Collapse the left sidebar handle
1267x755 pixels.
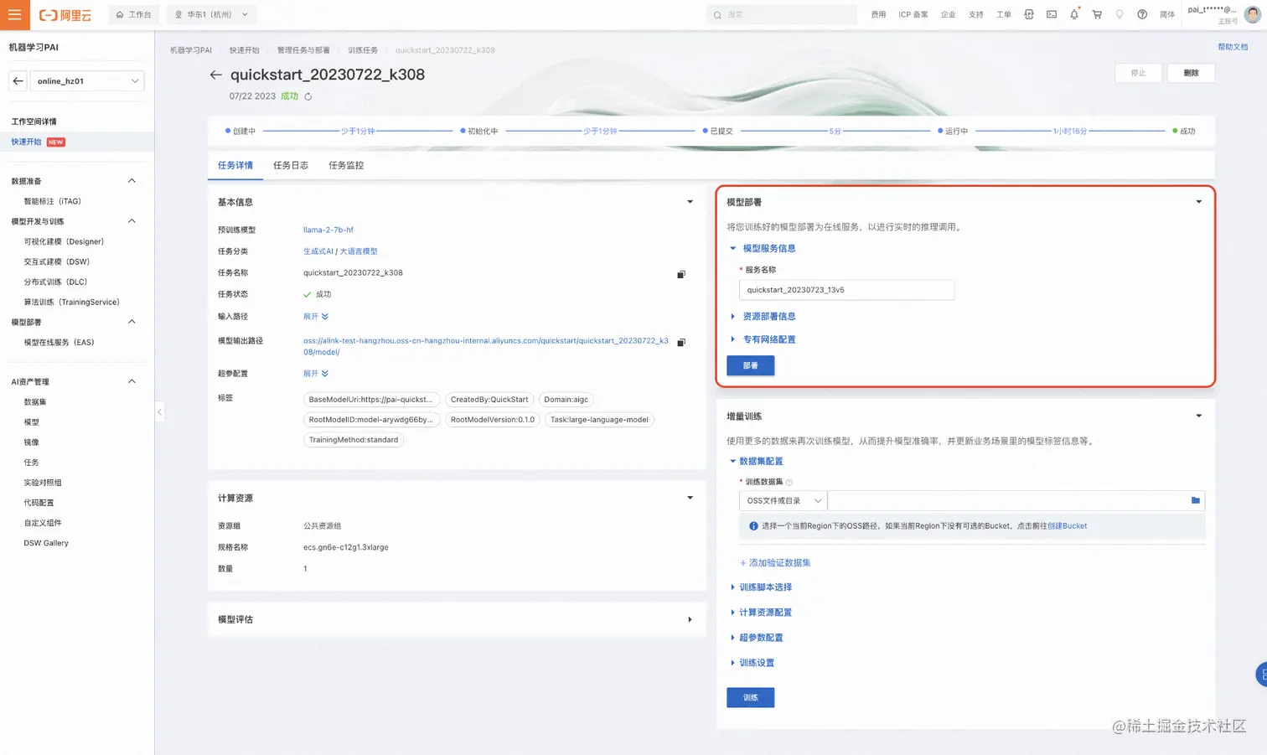[x=159, y=411]
